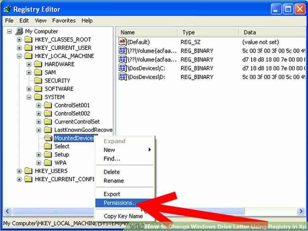This screenshot has height=231, width=308.
Task: Click the WPA folder icon
Action: (x=48, y=163)
